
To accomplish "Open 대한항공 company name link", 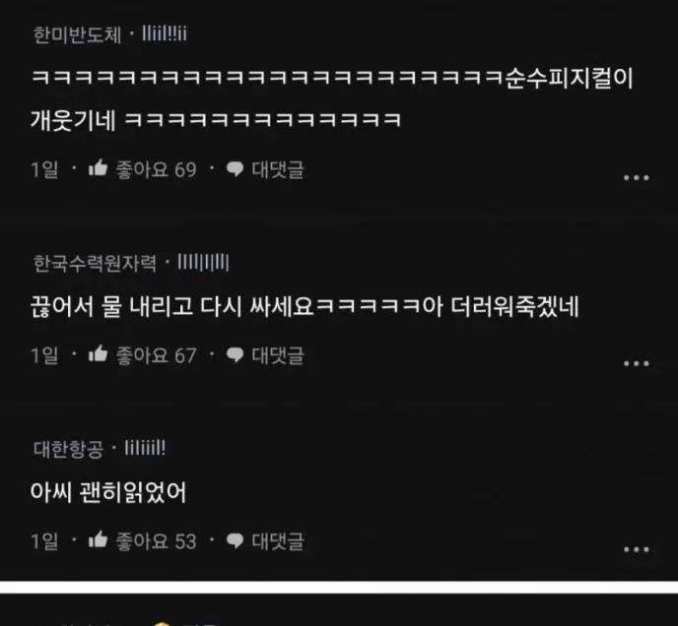I will pos(68,449).
